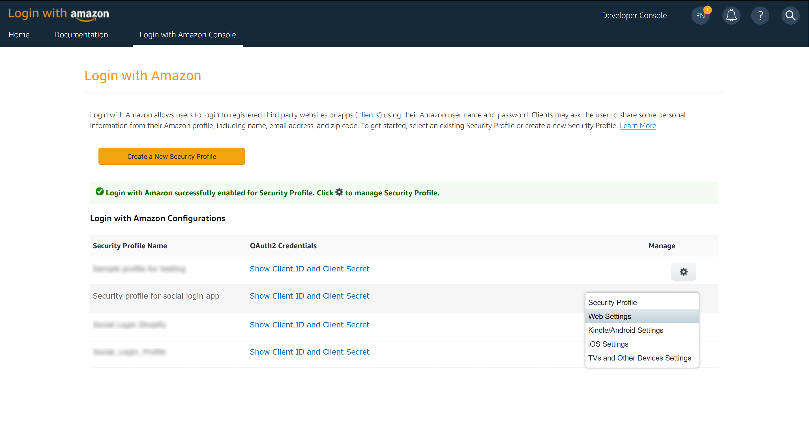Click 'Security profile for social login app' text
Image resolution: width=809 pixels, height=436 pixels.
156,296
